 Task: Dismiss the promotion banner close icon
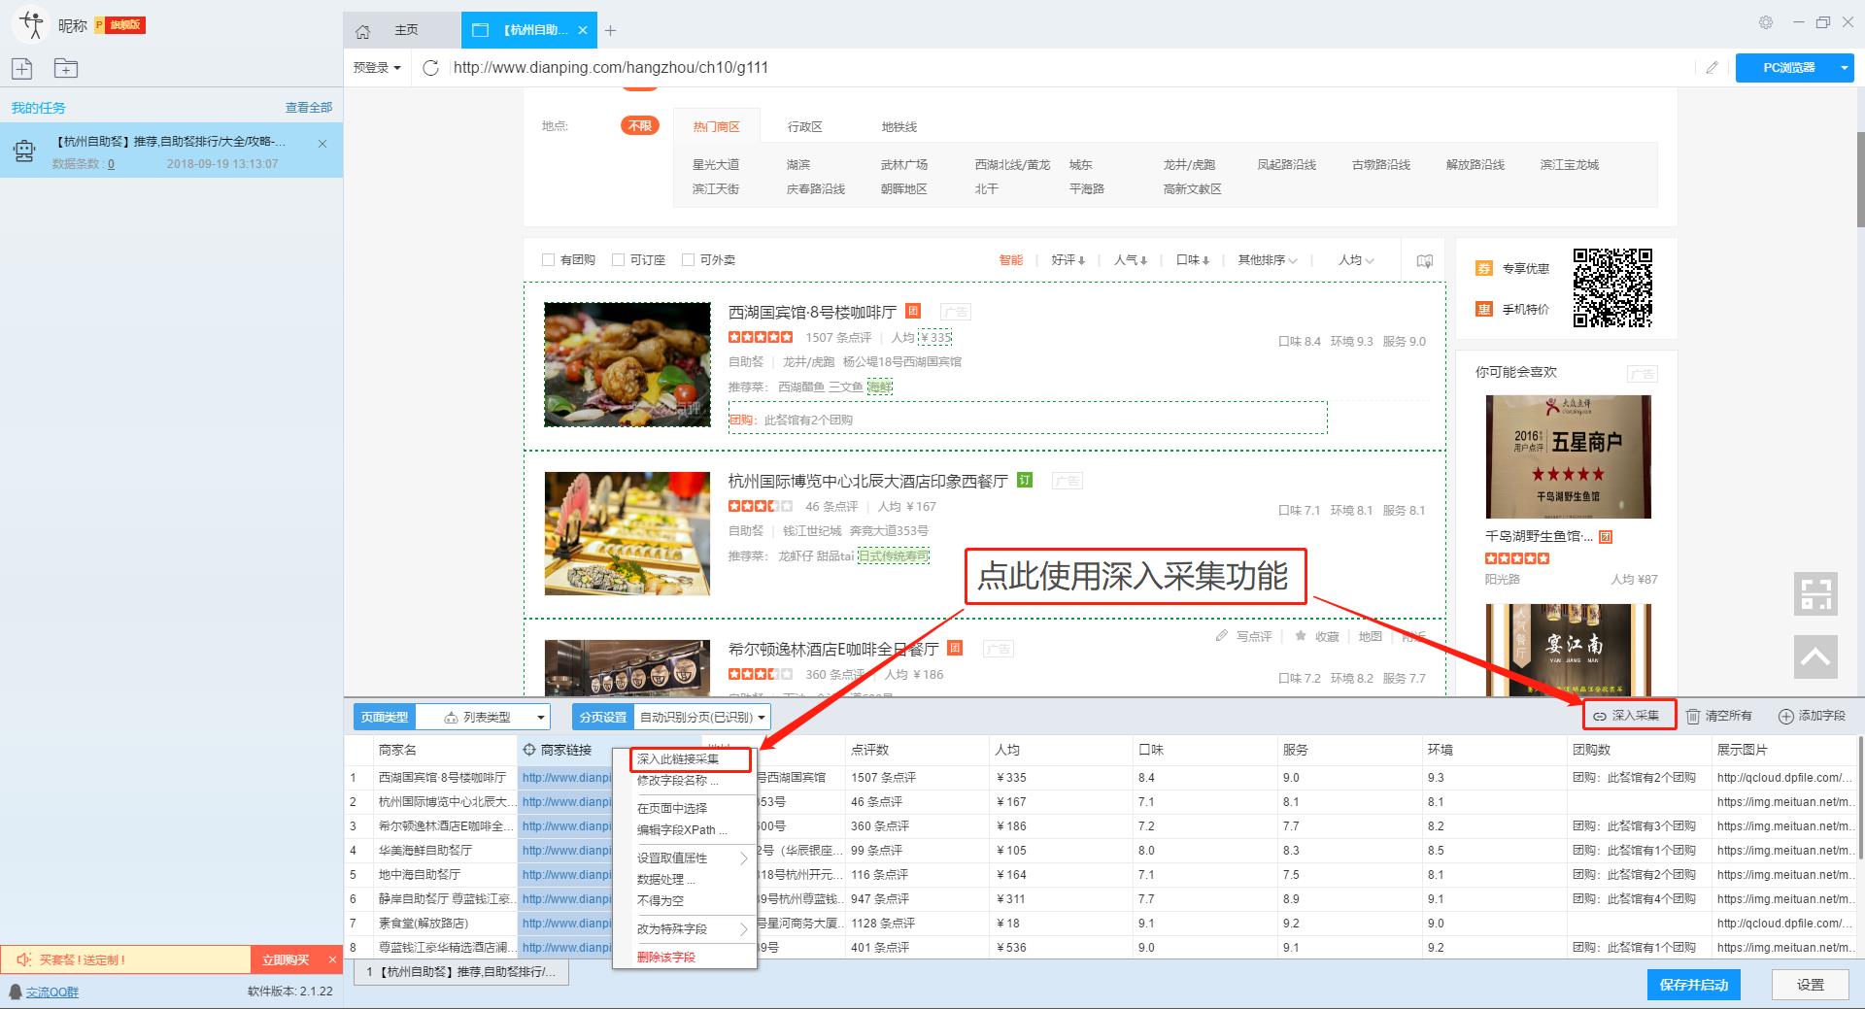[x=332, y=959]
